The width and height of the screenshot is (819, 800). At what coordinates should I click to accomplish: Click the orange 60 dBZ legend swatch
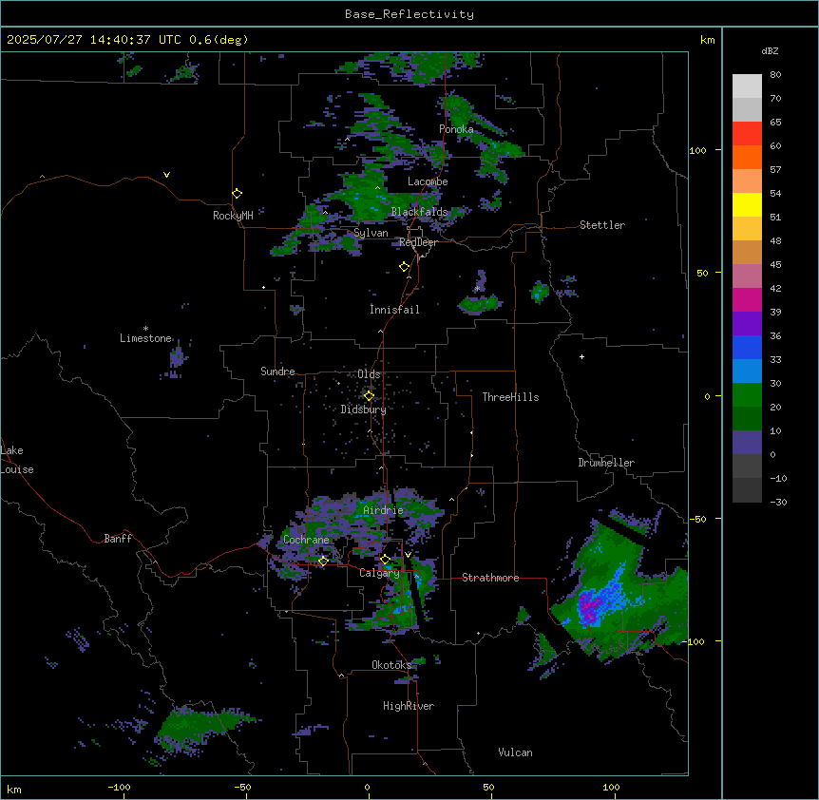(x=747, y=157)
